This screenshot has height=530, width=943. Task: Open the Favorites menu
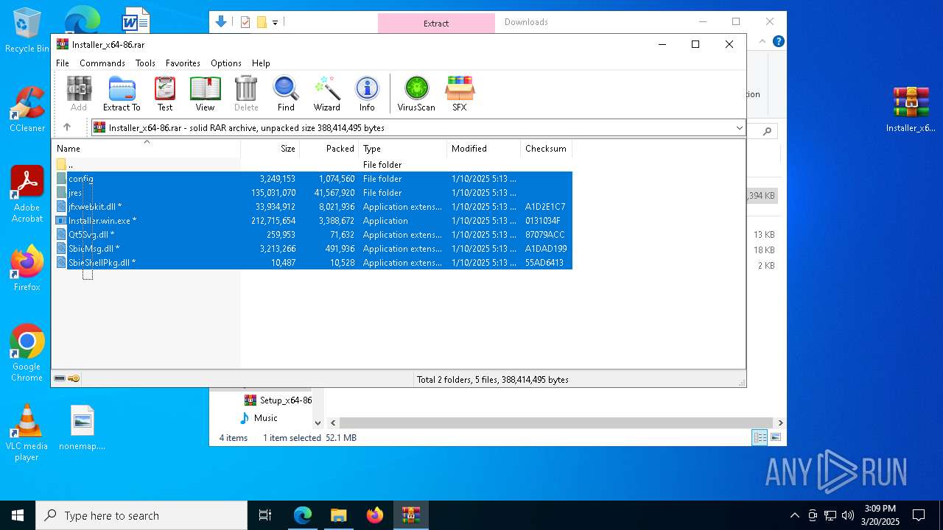(183, 63)
